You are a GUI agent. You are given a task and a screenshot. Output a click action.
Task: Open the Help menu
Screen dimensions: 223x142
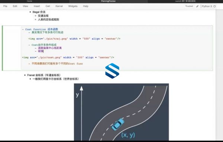(x=85, y=6)
